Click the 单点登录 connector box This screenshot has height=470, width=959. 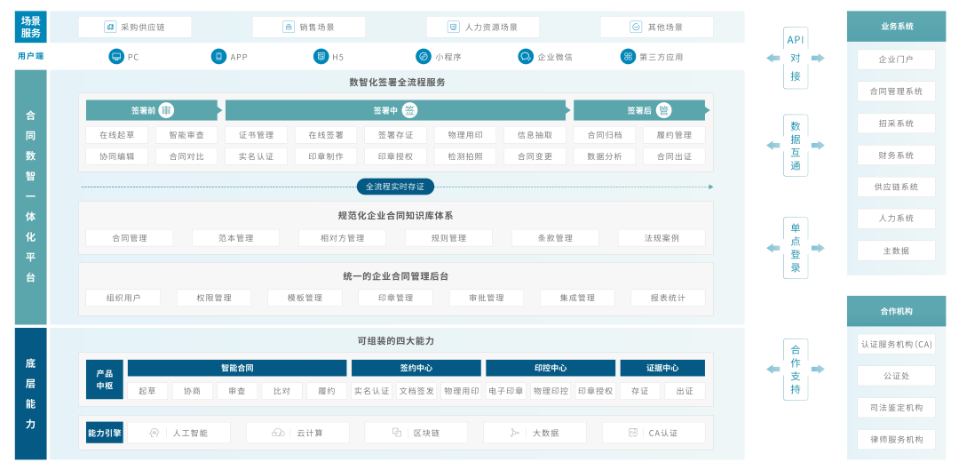point(796,248)
